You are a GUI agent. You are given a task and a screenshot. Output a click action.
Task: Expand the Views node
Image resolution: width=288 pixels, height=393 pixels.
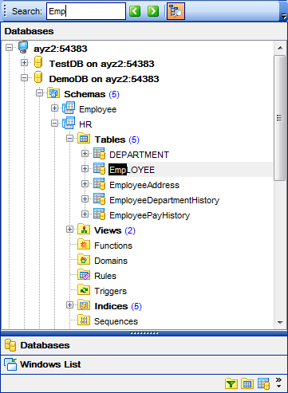click(69, 230)
